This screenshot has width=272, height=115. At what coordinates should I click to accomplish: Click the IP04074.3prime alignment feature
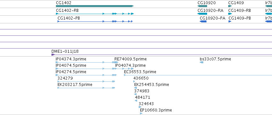(x=124, y=69)
